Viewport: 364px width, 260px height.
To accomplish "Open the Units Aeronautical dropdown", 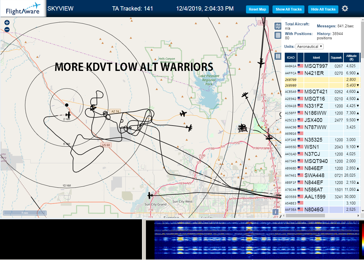I will [310, 46].
